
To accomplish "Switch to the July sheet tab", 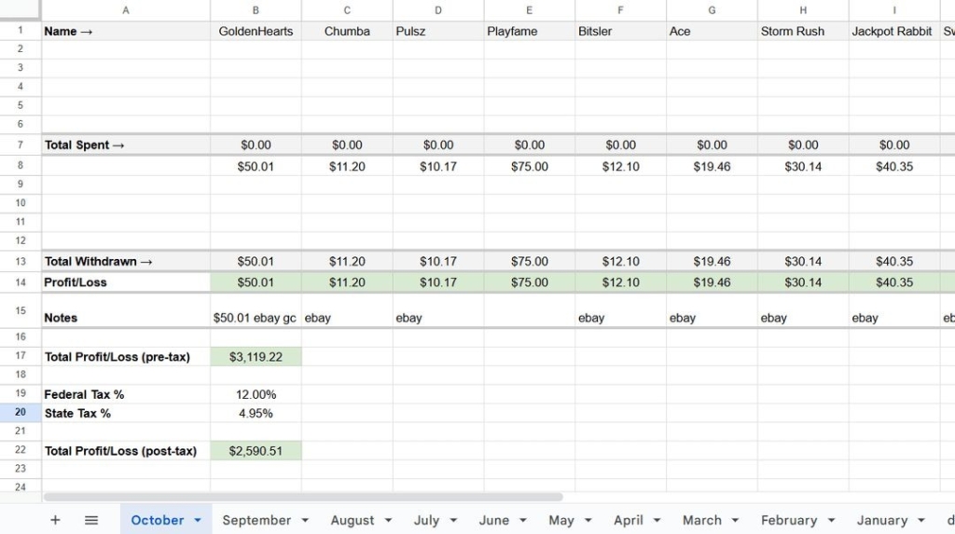I will (426, 520).
